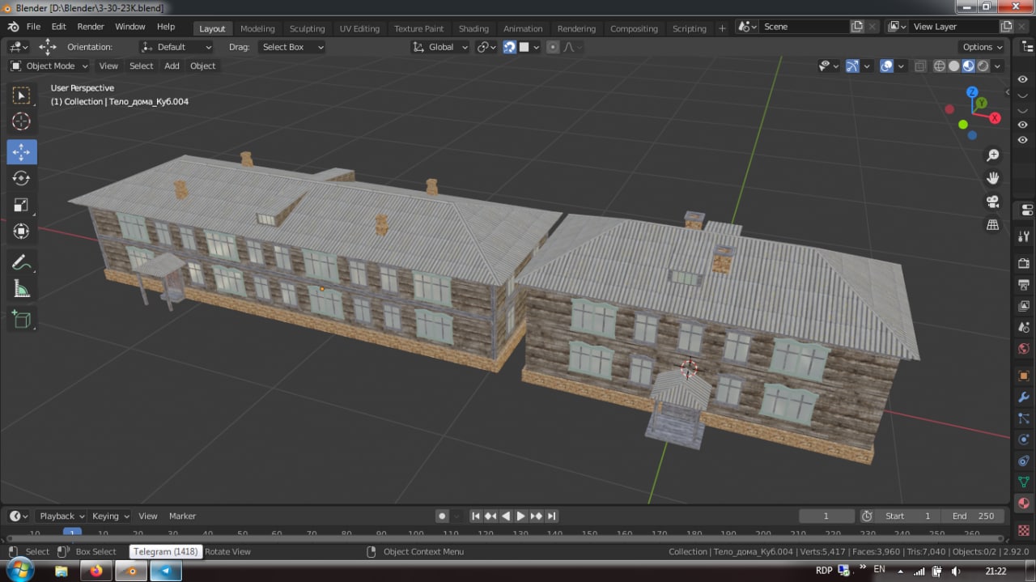Image resolution: width=1036 pixels, height=582 pixels.
Task: Click the Options button in header
Action: (x=982, y=47)
